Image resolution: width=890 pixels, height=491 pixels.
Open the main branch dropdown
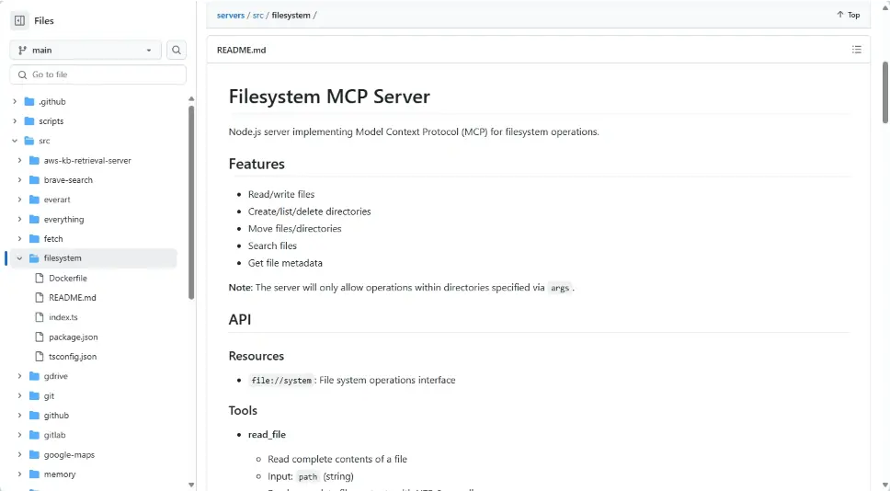pyautogui.click(x=86, y=51)
